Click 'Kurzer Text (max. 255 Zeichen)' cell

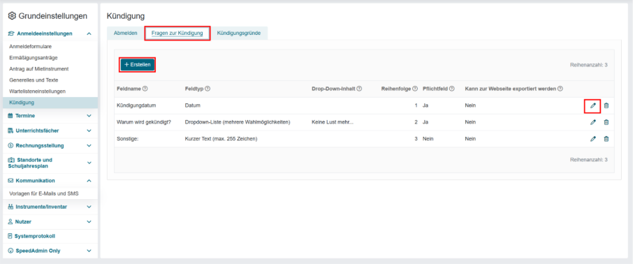[x=221, y=139]
